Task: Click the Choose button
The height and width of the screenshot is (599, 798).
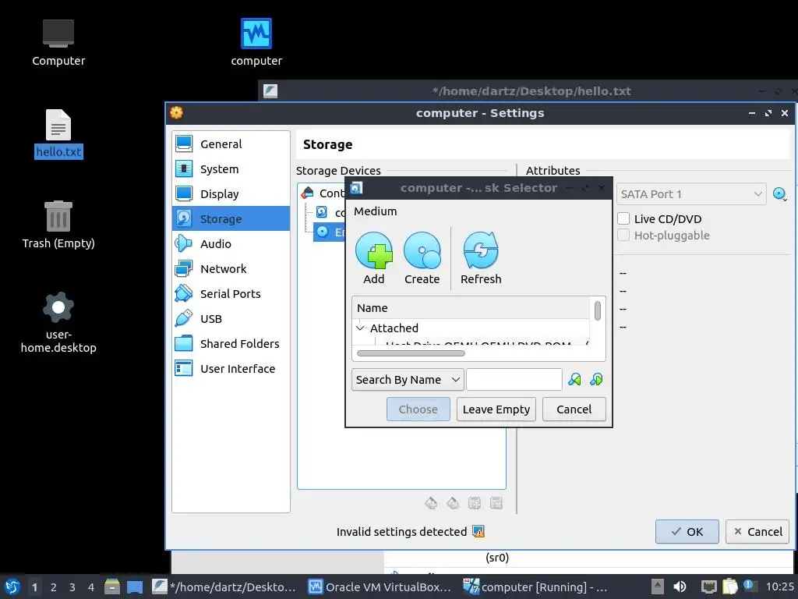Action: [418, 409]
